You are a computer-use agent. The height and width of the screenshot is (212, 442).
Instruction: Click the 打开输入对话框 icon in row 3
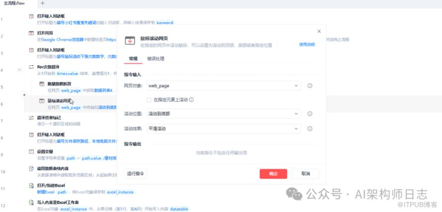pyautogui.click(x=31, y=50)
